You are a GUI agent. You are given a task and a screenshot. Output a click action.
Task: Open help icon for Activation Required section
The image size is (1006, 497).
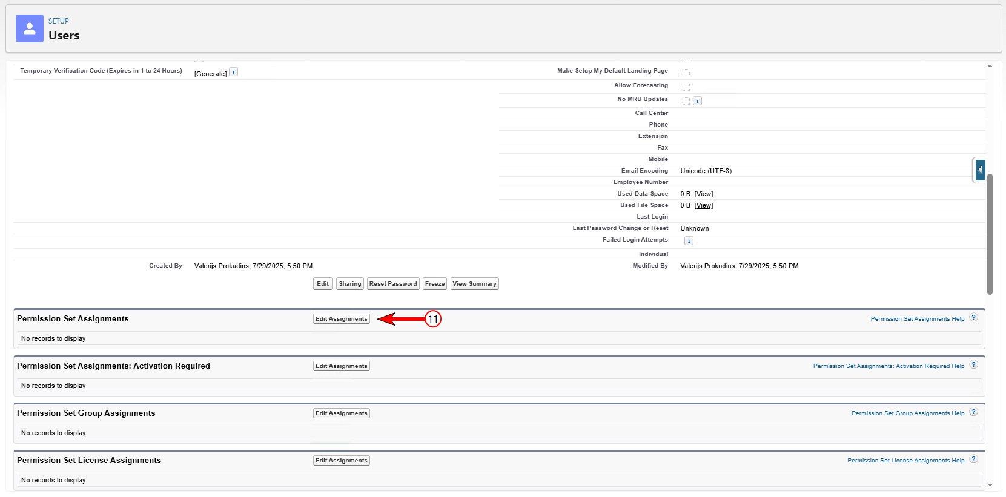pyautogui.click(x=973, y=365)
